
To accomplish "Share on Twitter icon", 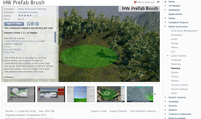I will tap(29, 24).
